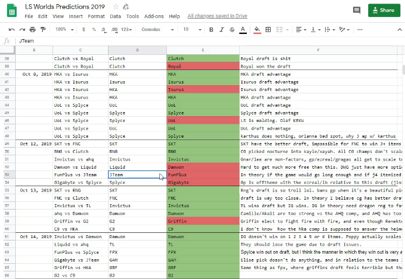The image size is (405, 279).
Task: Select cell with text FunPlus vs JTeam
Action: point(81,175)
